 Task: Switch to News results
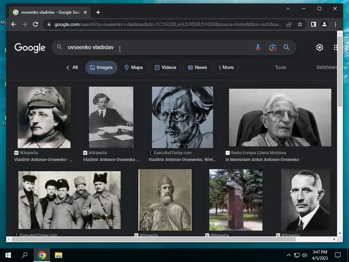197,68
